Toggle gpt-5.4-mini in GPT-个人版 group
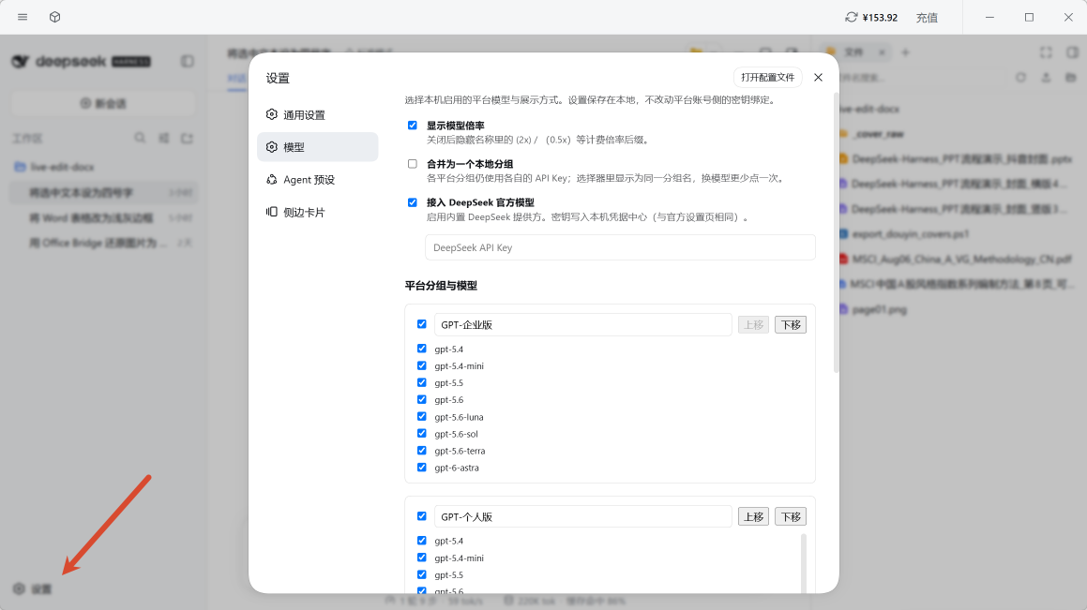Viewport: 1087px width, 610px height. pos(421,558)
